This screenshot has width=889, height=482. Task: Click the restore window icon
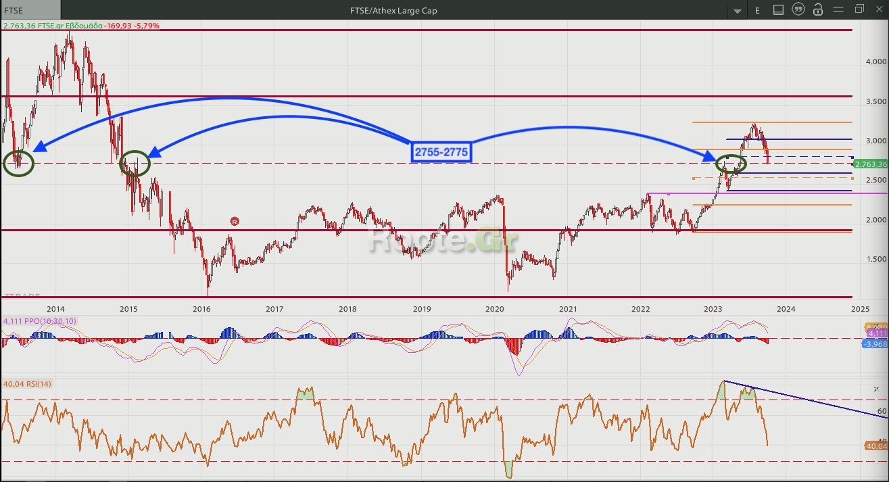(859, 9)
